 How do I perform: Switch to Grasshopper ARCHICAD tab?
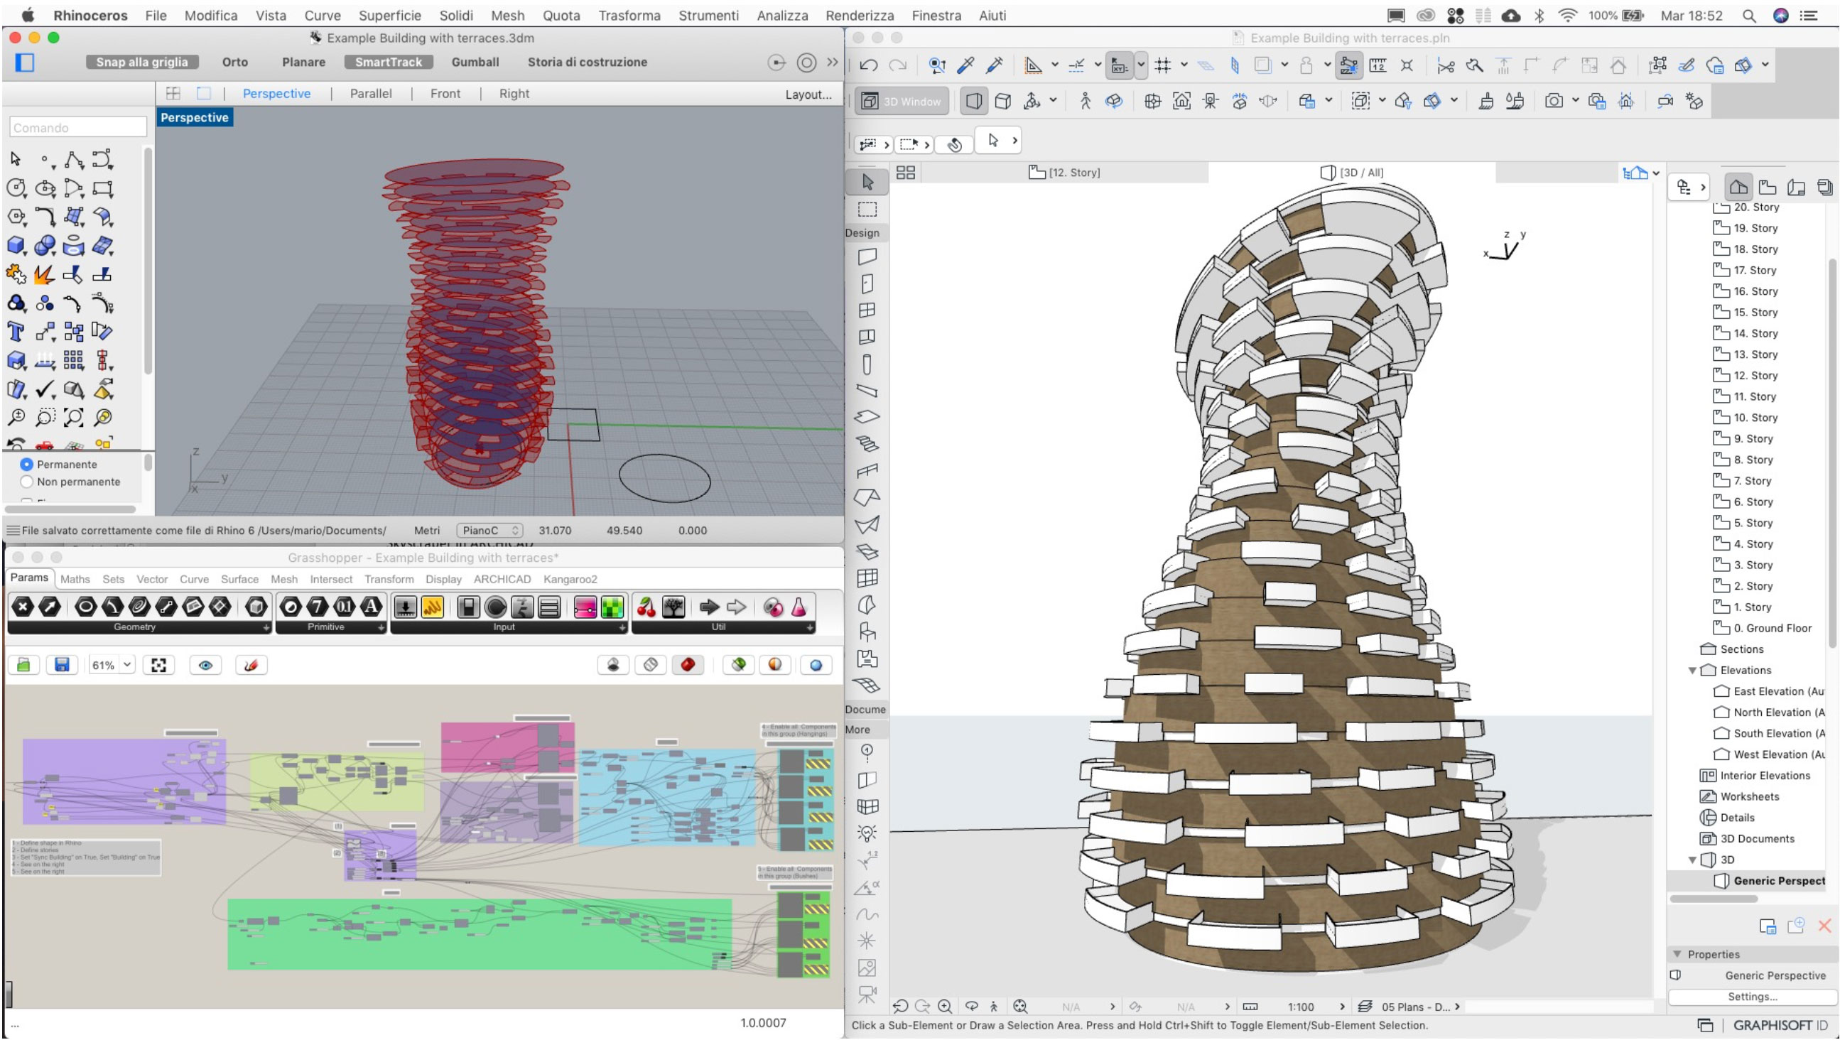click(502, 579)
